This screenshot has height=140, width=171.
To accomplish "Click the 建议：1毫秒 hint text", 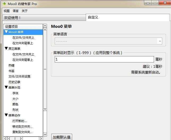I will tap(152, 66).
